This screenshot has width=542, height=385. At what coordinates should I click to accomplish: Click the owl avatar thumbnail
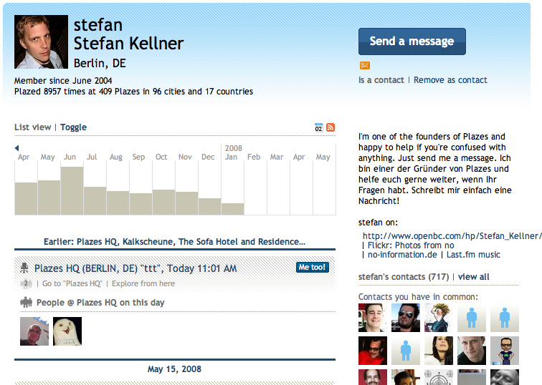click(x=67, y=331)
